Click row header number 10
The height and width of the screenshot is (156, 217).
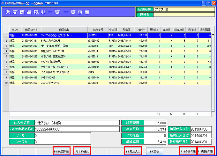click(5, 82)
